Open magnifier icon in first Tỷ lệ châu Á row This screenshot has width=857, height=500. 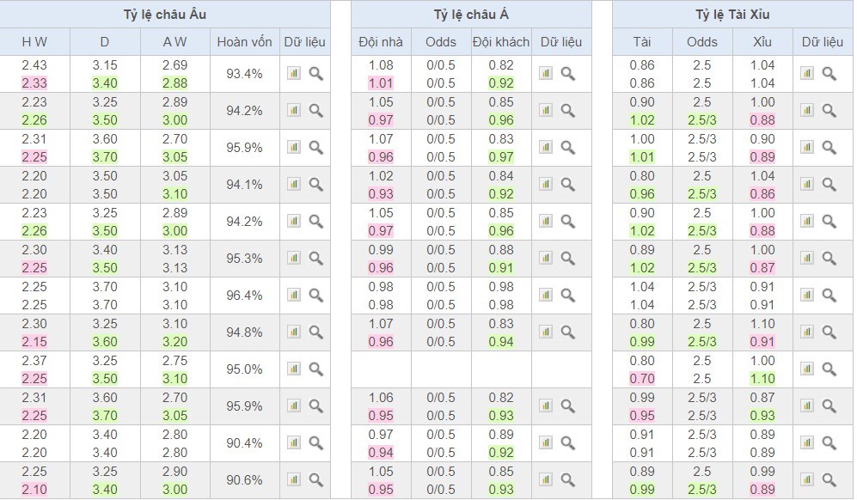pyautogui.click(x=567, y=74)
